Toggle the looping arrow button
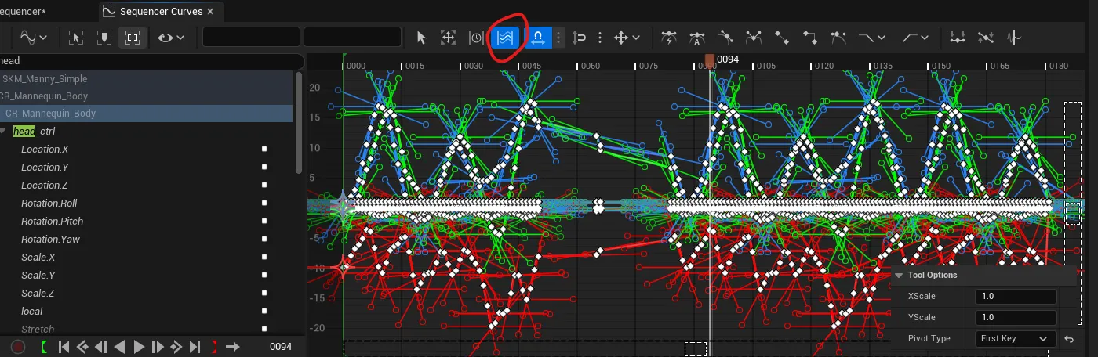Image resolution: width=1098 pixels, height=357 pixels. point(233,347)
